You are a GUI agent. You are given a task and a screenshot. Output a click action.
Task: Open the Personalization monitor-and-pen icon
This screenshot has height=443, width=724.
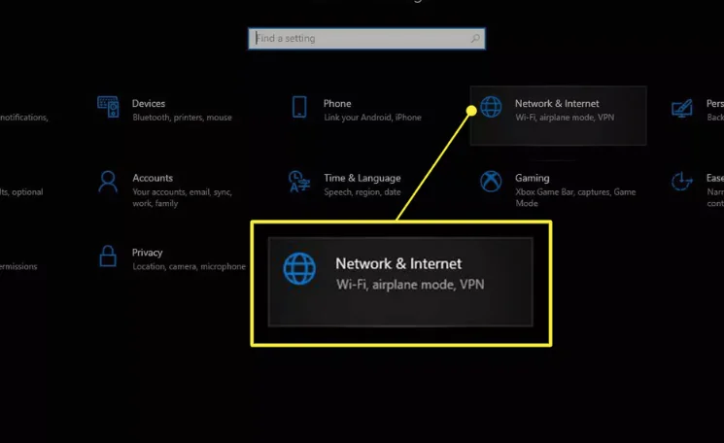[x=682, y=109]
